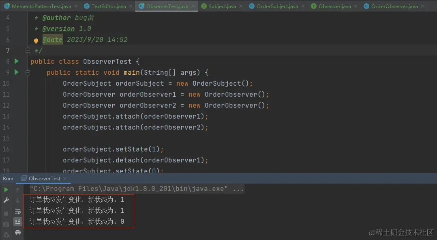Click the stop process square button
This screenshot has width=437, height=240.
point(6,214)
